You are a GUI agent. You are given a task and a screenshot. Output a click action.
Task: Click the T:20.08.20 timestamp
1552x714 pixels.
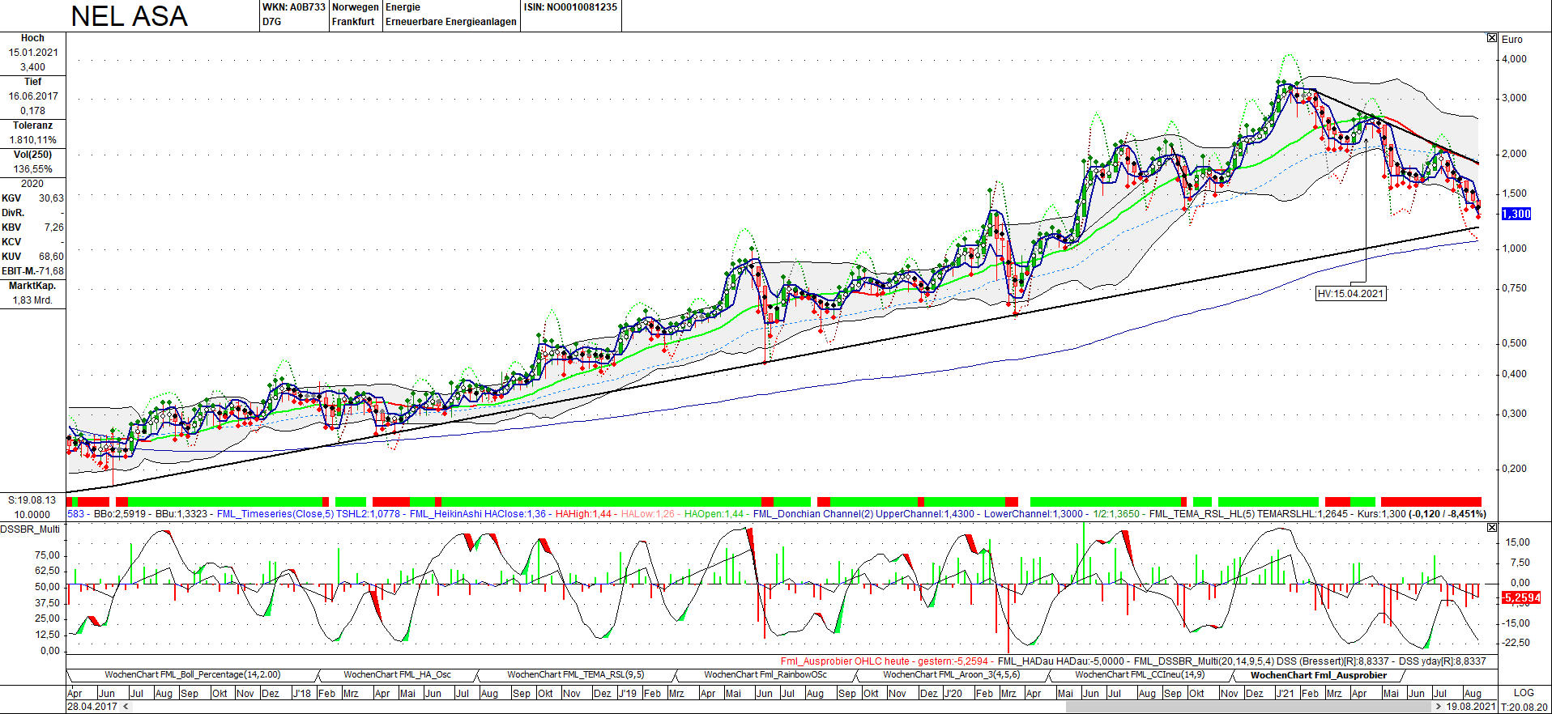[x=1524, y=707]
